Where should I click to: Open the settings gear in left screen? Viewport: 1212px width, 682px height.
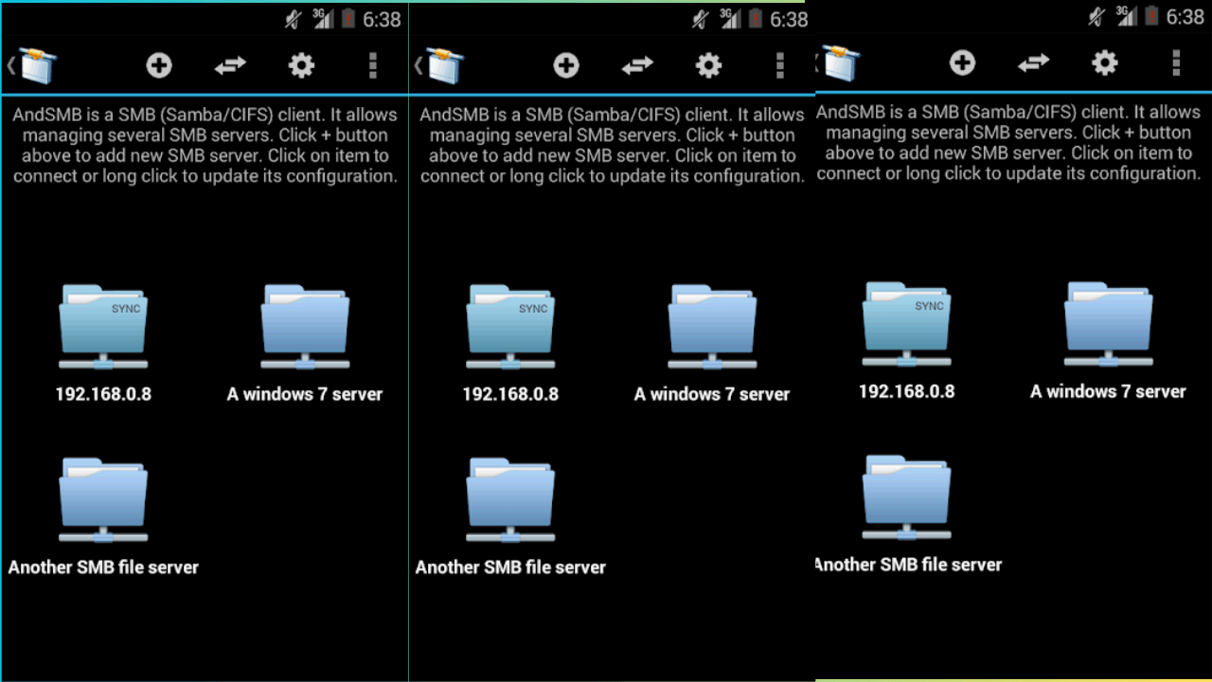pyautogui.click(x=301, y=64)
